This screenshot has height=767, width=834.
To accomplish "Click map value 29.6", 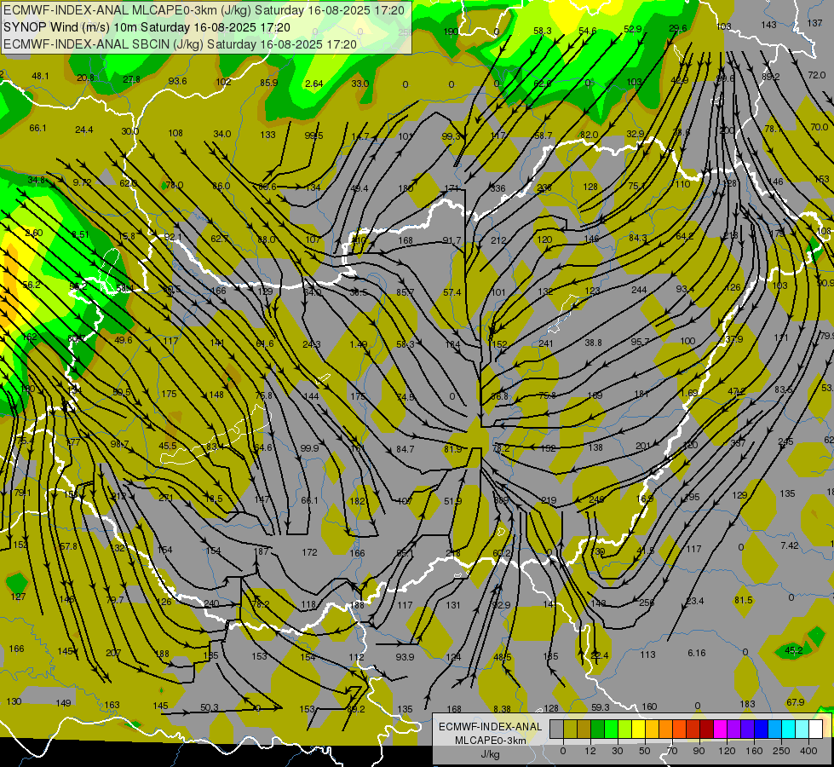I will click(678, 28).
